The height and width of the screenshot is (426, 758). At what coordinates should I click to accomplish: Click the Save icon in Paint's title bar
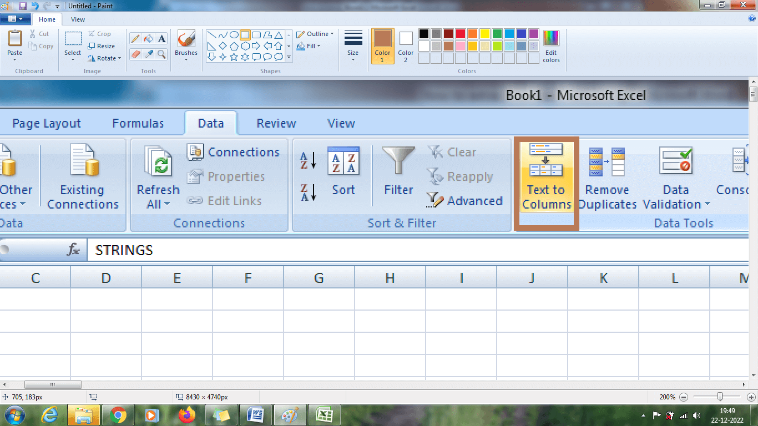(x=22, y=6)
